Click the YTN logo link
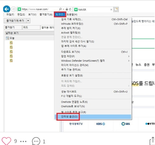 (x=150, y=124)
